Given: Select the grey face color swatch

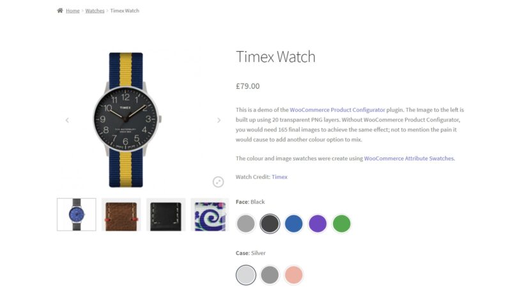Looking at the screenshot, I should (x=245, y=224).
